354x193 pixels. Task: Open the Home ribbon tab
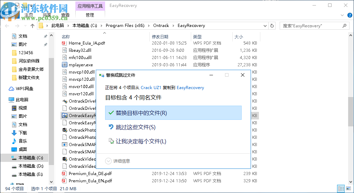29,15
